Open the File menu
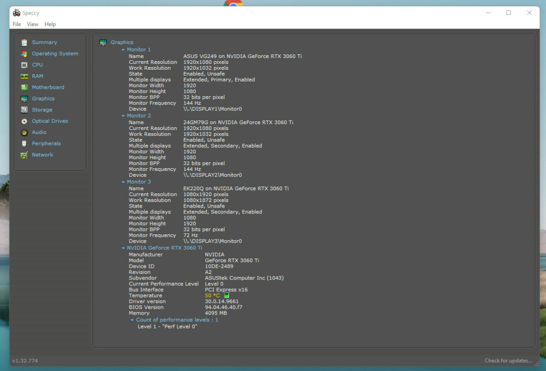Viewport: 546px width, 371px height. (x=17, y=24)
